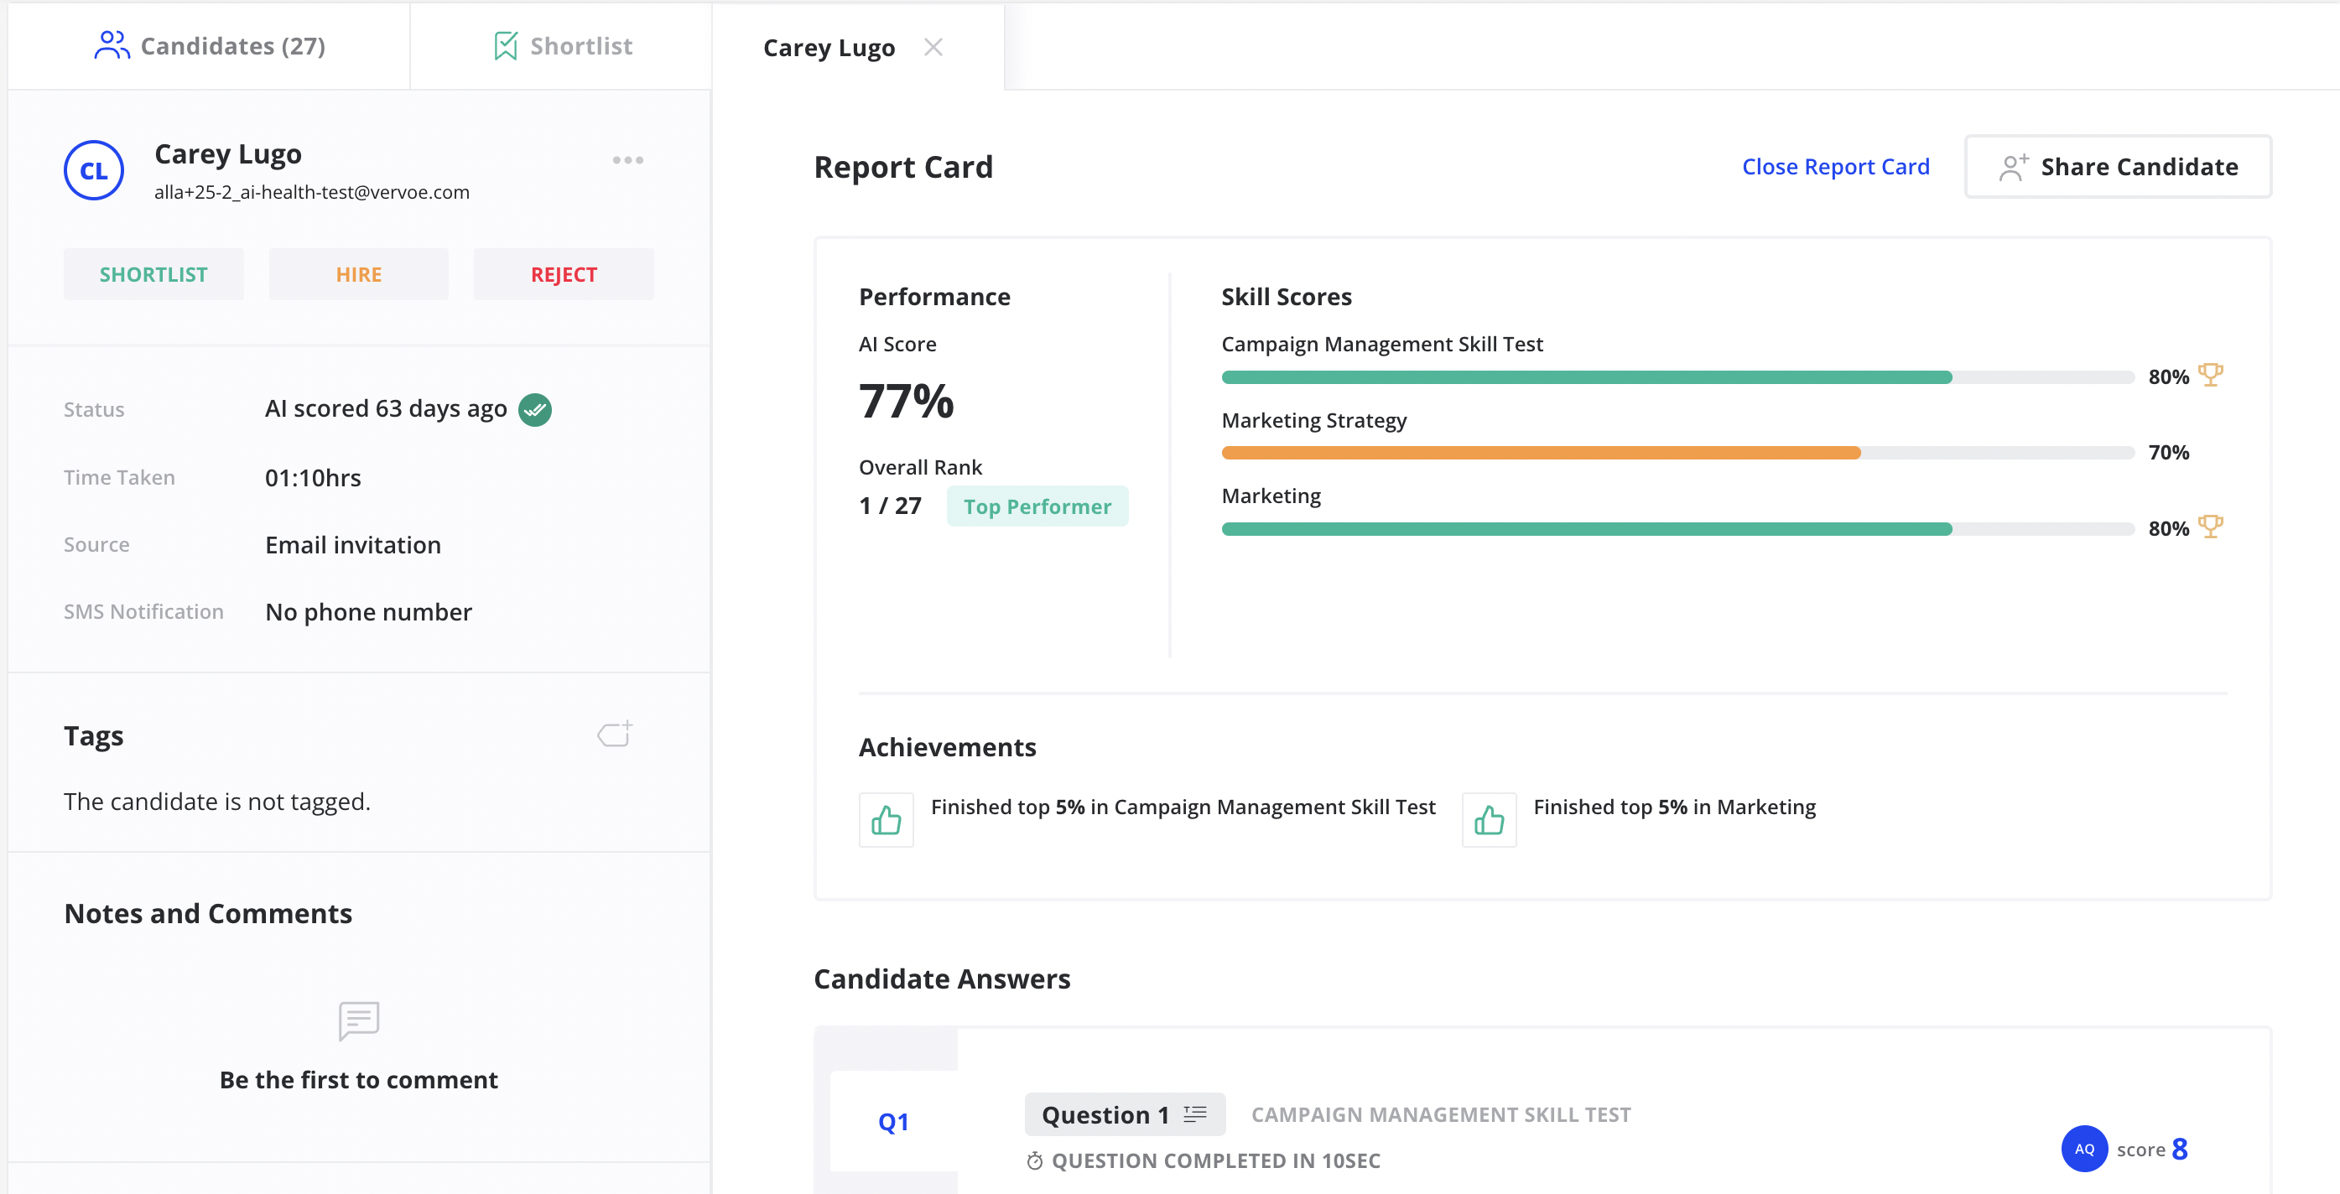The width and height of the screenshot is (2340, 1194).
Task: Click the list icon beside Question 1
Action: [1195, 1114]
